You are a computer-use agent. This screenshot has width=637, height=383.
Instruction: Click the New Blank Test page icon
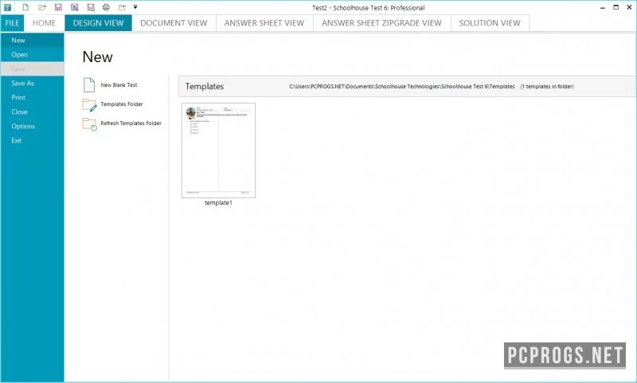(x=89, y=85)
